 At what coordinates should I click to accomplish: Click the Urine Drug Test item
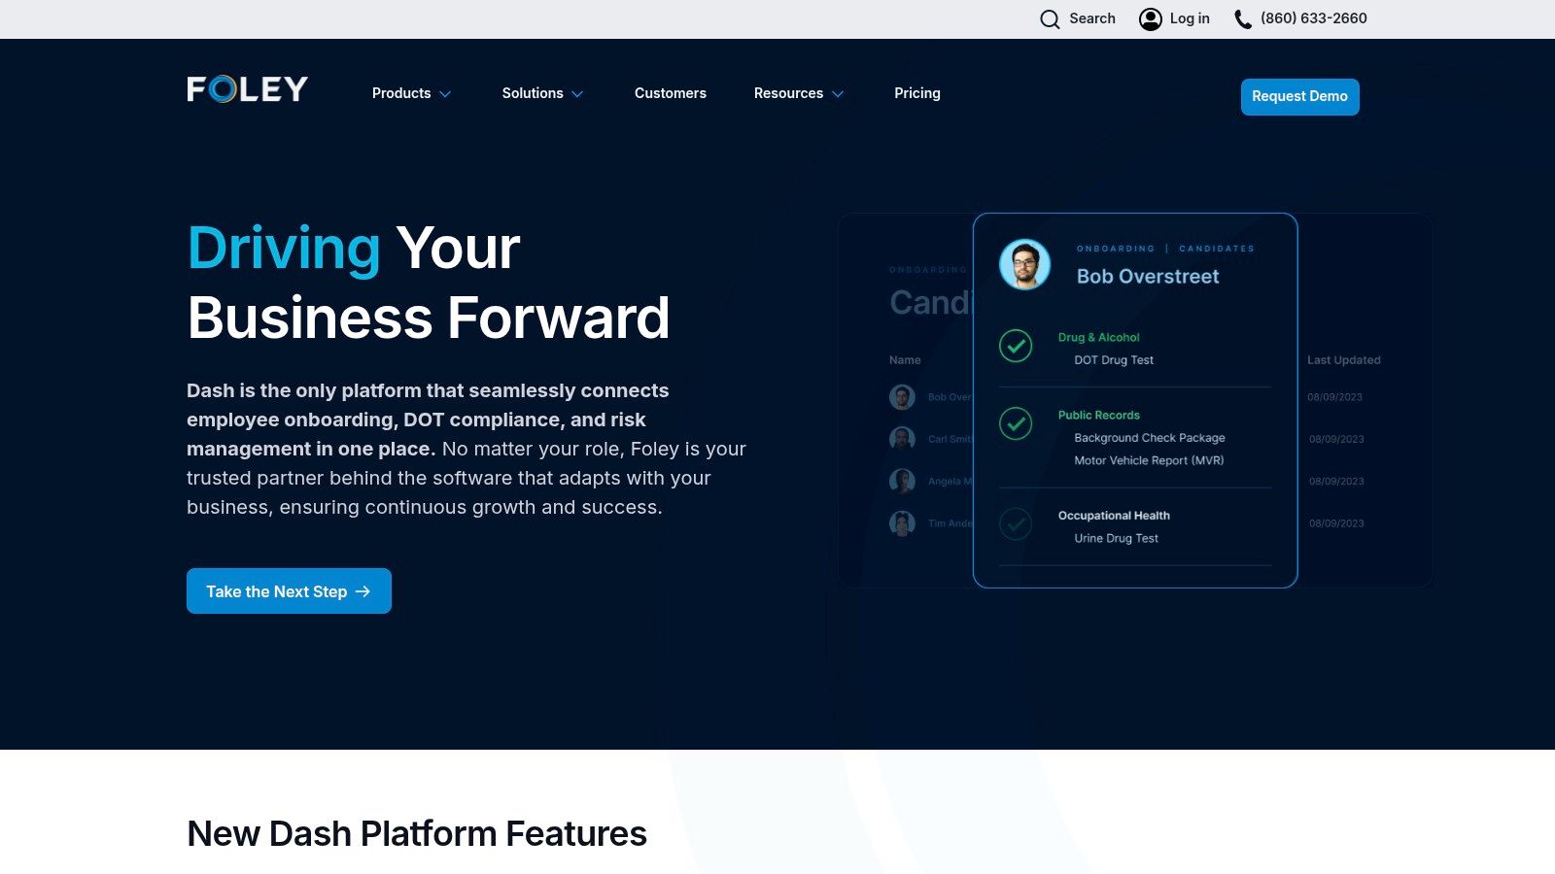[1116, 538]
